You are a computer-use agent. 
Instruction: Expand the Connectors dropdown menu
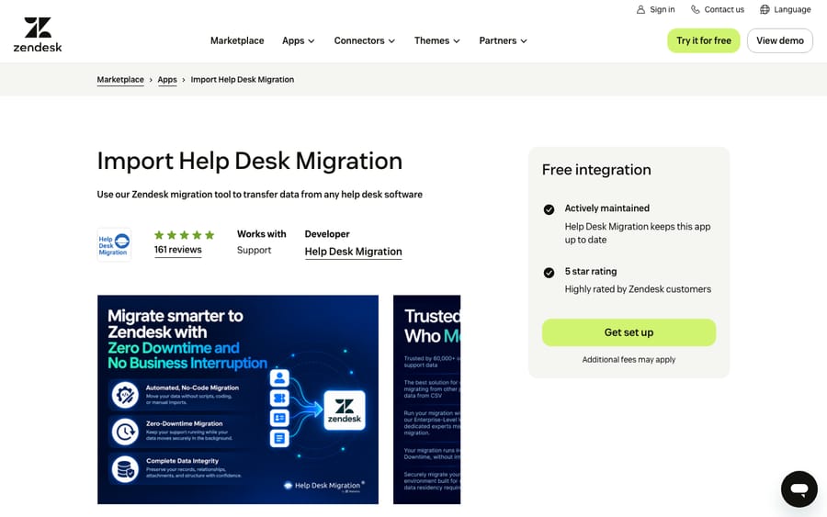point(365,40)
